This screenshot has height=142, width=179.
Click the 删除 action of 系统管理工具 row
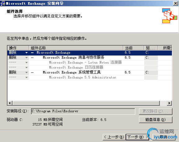pos(13,72)
